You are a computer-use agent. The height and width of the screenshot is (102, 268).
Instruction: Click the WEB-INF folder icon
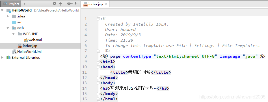click(20, 34)
